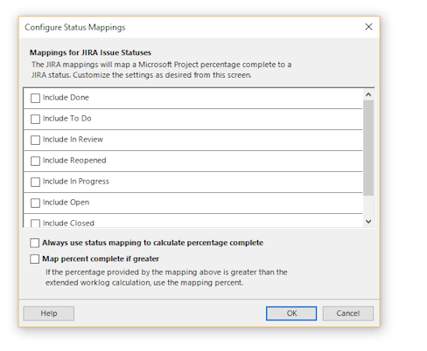Screen dimensions: 427x351
Task: Click the Include In Progress label text
Action: pyautogui.click(x=76, y=182)
